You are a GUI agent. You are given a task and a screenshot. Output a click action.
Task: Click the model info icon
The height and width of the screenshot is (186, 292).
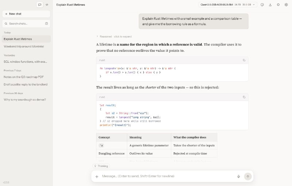pos(262,5)
